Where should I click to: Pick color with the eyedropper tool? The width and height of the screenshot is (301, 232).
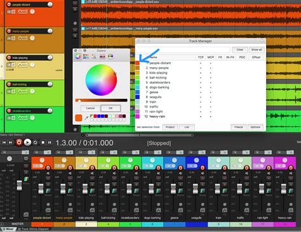(86, 118)
